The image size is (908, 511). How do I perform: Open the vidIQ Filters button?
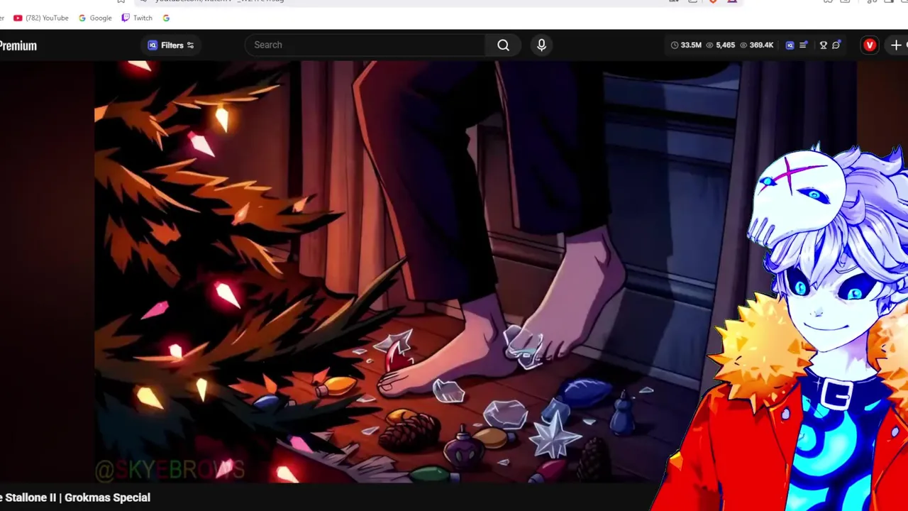(x=171, y=45)
